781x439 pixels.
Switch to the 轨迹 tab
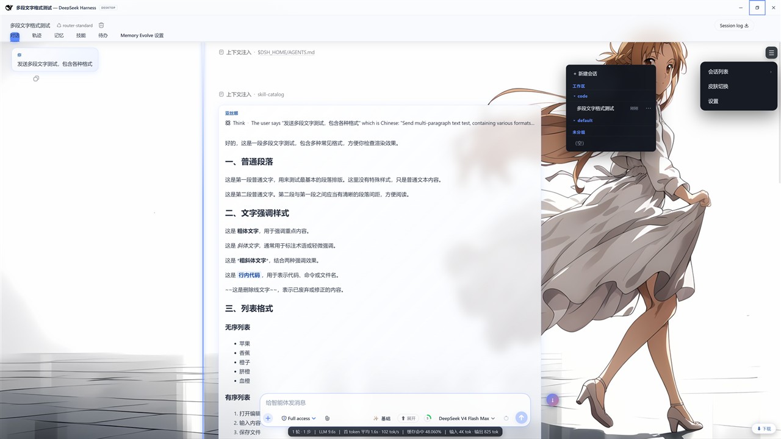37,36
